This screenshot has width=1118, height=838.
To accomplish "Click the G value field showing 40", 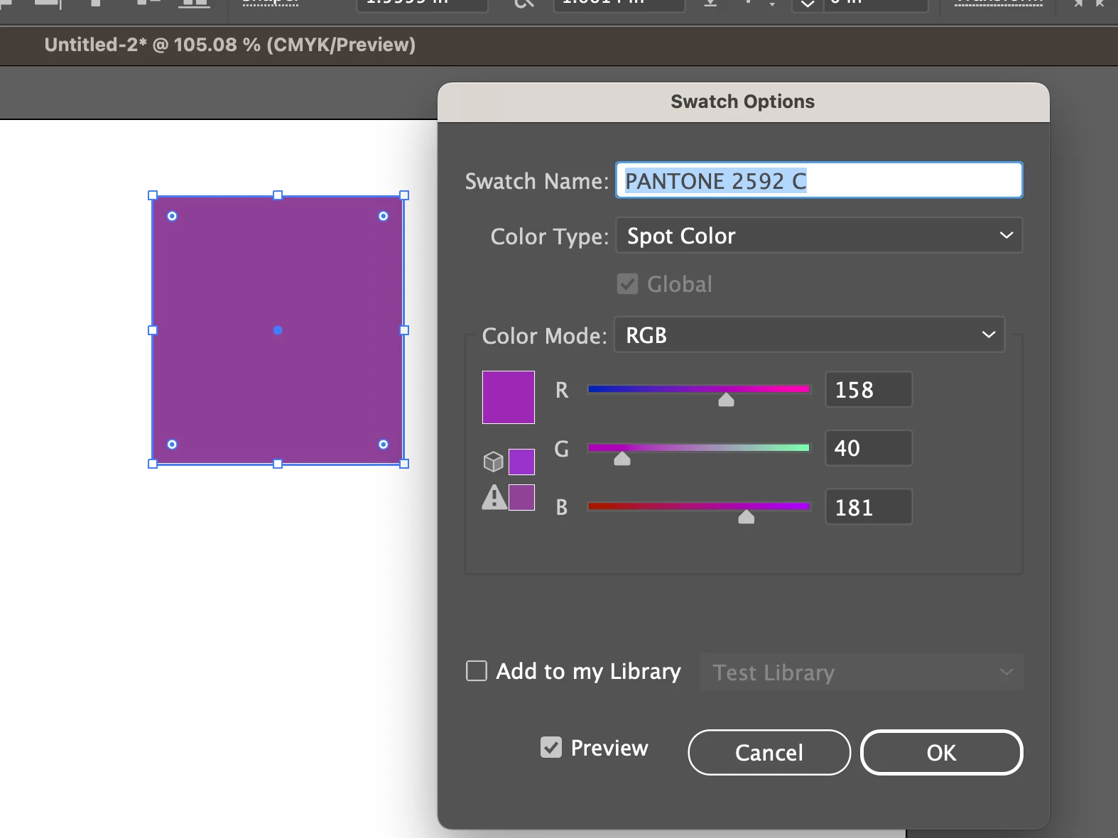I will tap(869, 448).
